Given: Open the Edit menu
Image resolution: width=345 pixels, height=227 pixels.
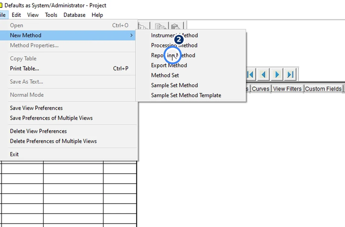Looking at the screenshot, I should pyautogui.click(x=16, y=15).
